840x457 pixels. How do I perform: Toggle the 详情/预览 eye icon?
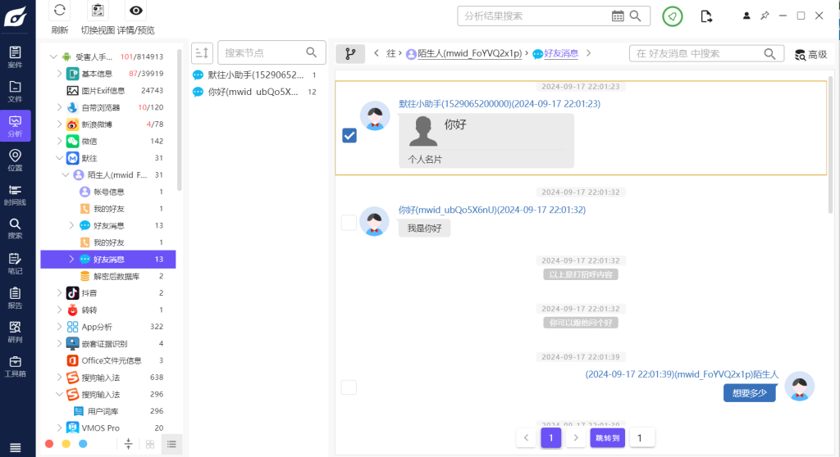coord(136,10)
